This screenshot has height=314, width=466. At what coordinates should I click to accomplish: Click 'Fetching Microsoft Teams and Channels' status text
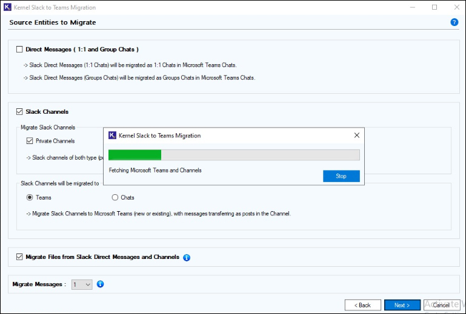(155, 171)
